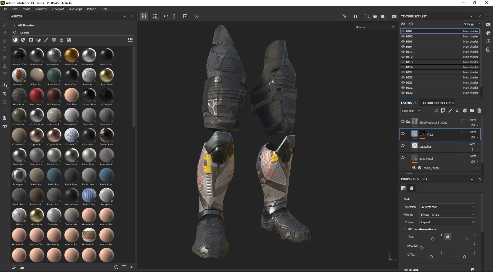Screen dimensions: 493x272
Task: Hide the Steel Medieval Stylized folder
Action: click(403, 122)
